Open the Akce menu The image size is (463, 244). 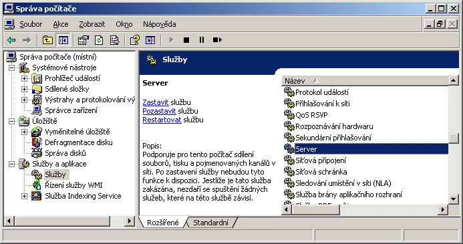61,24
